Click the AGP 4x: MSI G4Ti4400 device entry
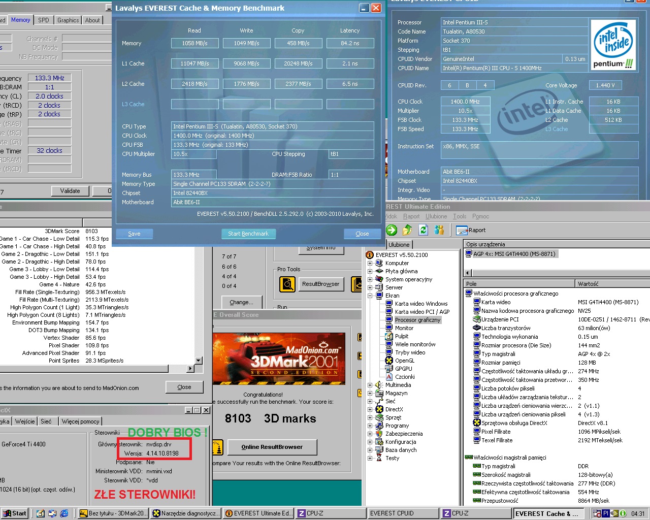Viewport: 650px width, 520px height. tap(514, 254)
